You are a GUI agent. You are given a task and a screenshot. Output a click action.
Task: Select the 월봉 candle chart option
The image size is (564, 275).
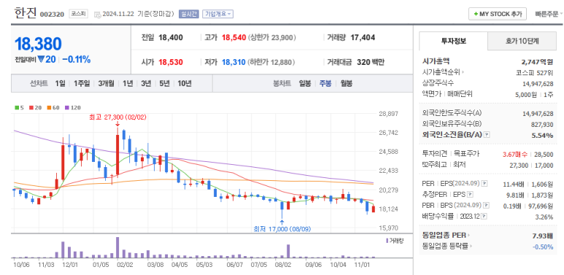(x=347, y=83)
